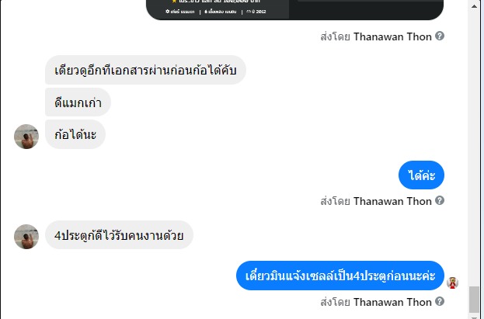Click customer avatar next to '4ประตู' message

click(26, 237)
